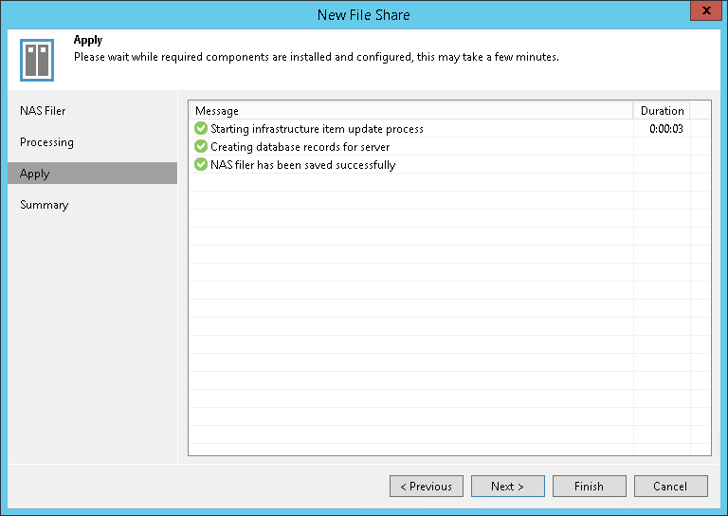Image resolution: width=728 pixels, height=516 pixels.
Task: Close the New File Share dialog
Action: click(704, 13)
